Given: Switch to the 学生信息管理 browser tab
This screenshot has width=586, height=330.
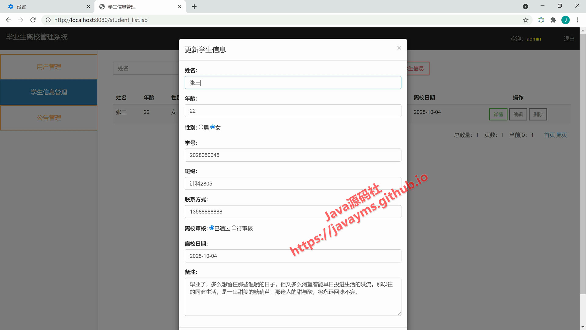Looking at the screenshot, I should click(140, 6).
